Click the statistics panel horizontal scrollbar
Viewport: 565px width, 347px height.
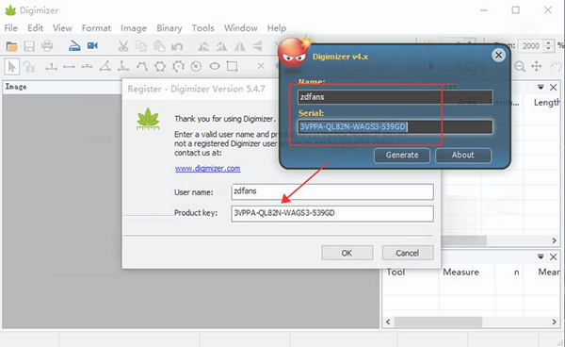[x=471, y=322]
